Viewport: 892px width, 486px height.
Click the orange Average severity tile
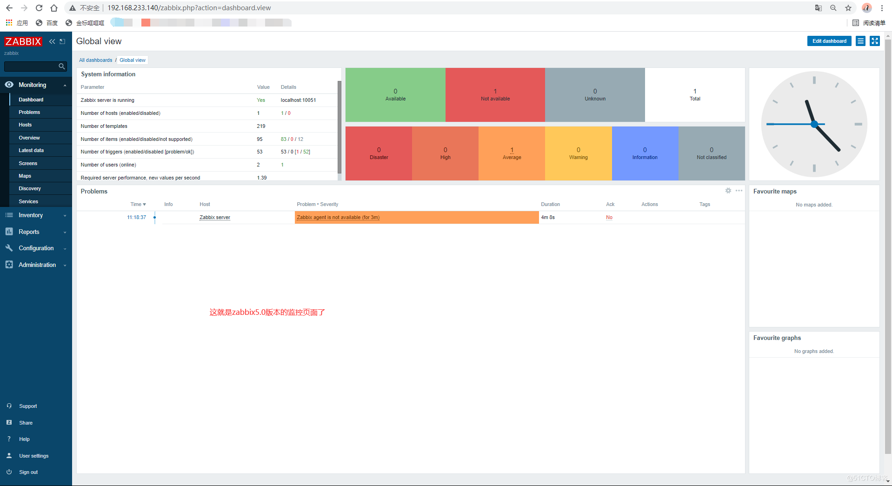pos(512,153)
